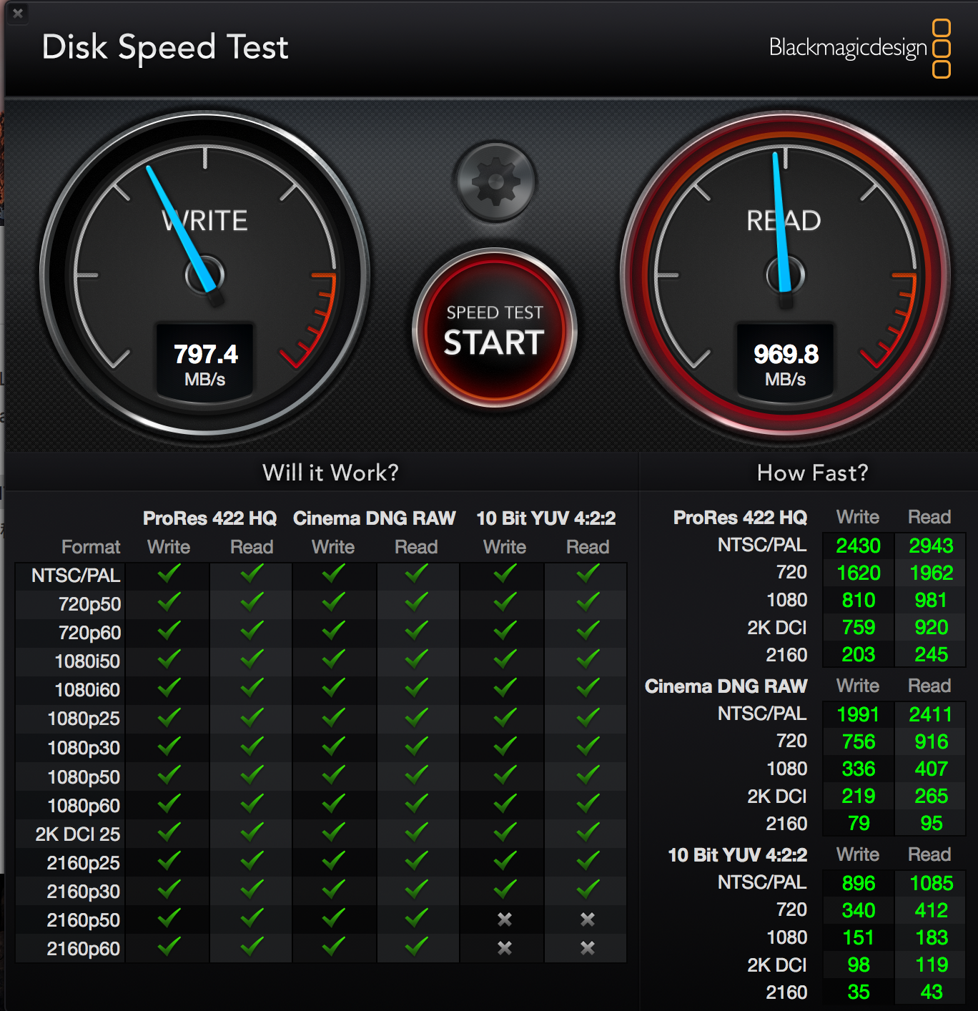Click the 720p60 Cinema DNG RAW Read checkmark
Screen dimensions: 978x1011
click(x=417, y=631)
